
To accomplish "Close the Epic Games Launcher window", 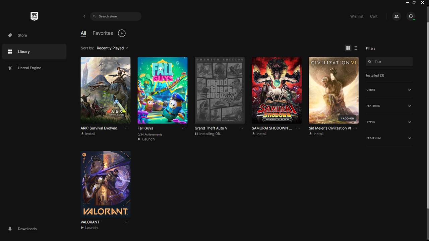I will click(x=423, y=2).
